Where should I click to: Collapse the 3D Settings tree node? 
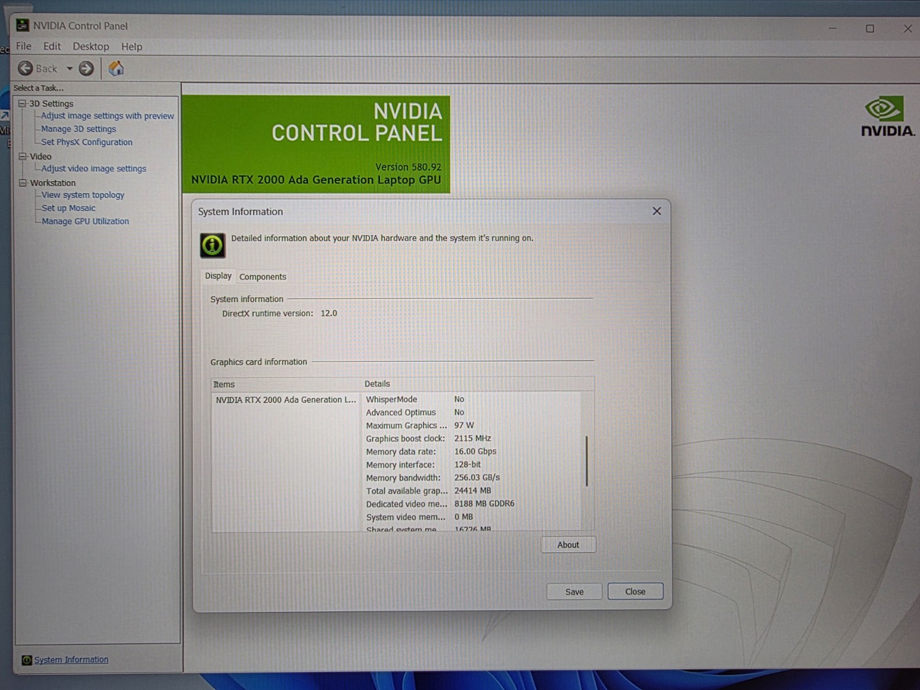(x=22, y=103)
